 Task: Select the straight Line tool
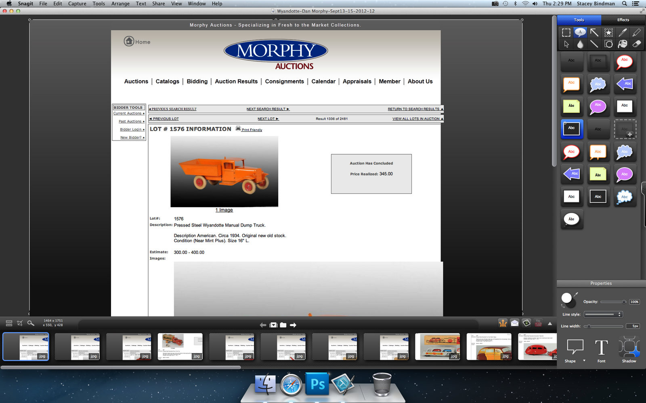click(594, 44)
